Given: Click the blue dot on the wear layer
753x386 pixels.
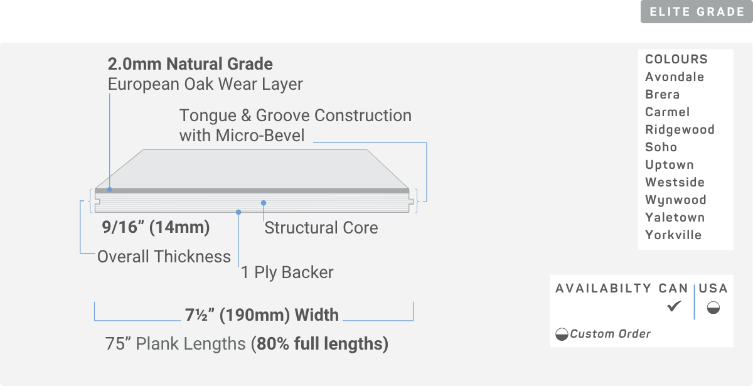Looking at the screenshot, I should click(109, 190).
